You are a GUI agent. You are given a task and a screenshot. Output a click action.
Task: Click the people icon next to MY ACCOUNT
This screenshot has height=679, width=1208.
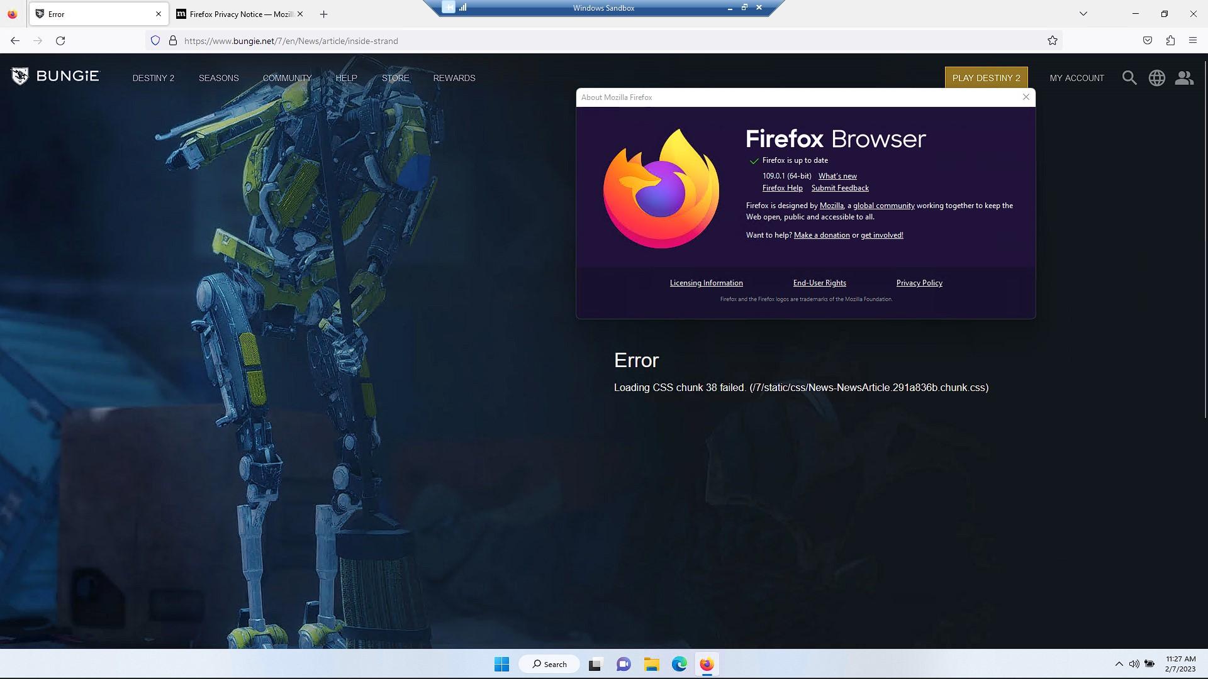[1183, 77]
